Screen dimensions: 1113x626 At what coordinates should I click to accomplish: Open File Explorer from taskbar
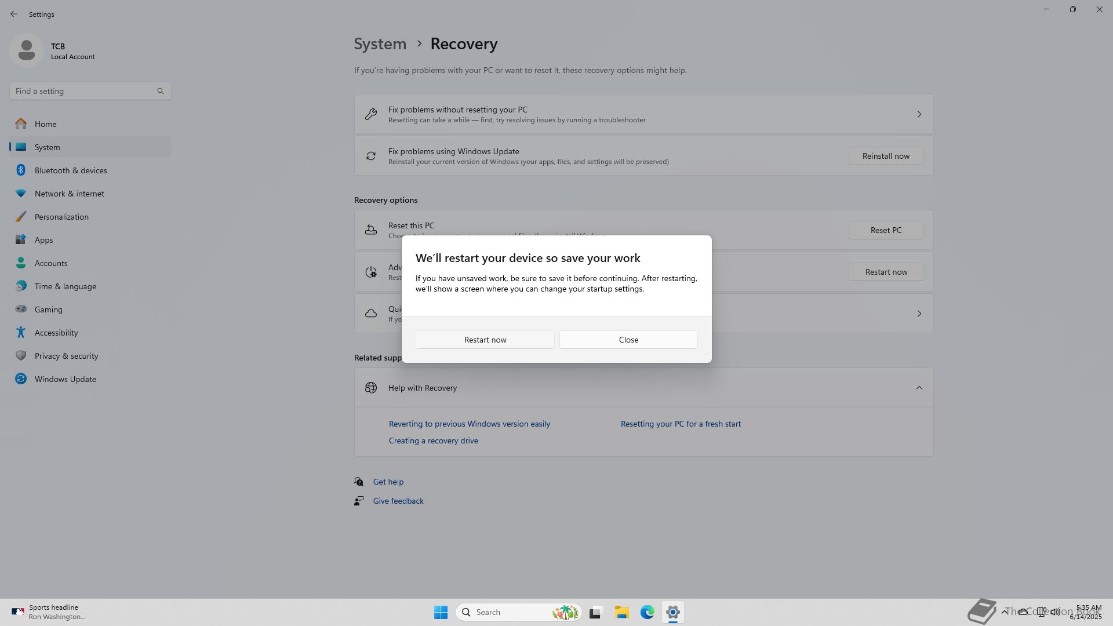click(x=621, y=612)
